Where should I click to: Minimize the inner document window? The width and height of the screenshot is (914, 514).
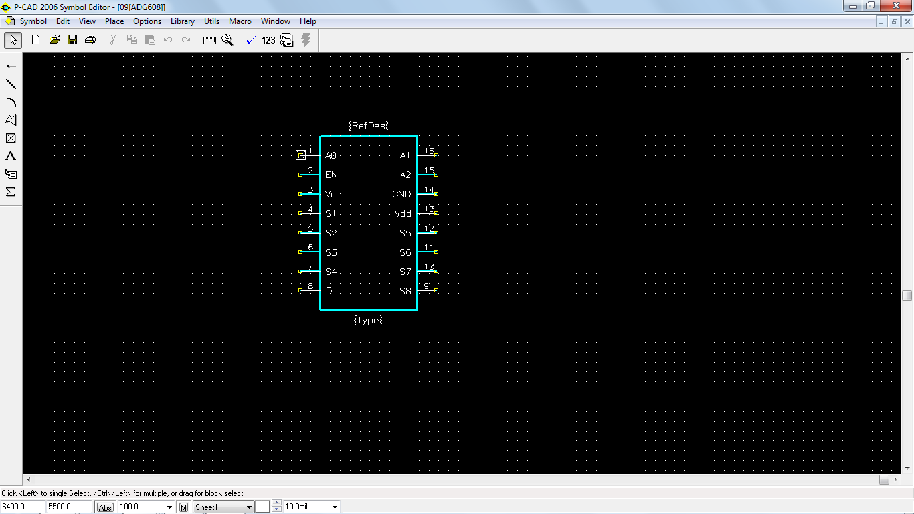click(x=882, y=21)
